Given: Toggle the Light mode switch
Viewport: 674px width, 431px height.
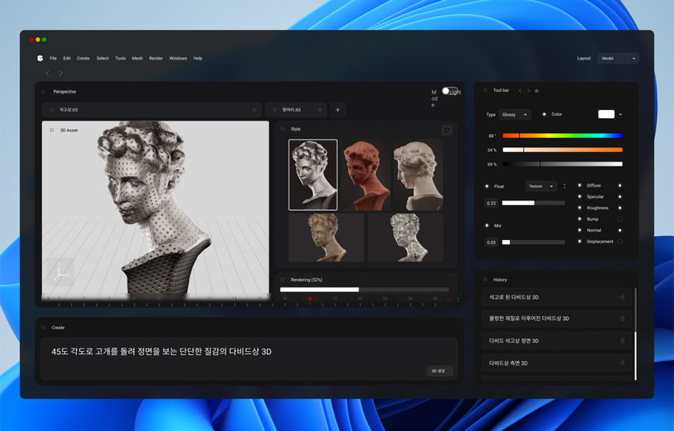Looking at the screenshot, I should (x=450, y=91).
